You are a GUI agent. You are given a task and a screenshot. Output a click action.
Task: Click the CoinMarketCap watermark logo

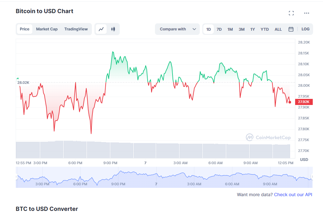268,138
